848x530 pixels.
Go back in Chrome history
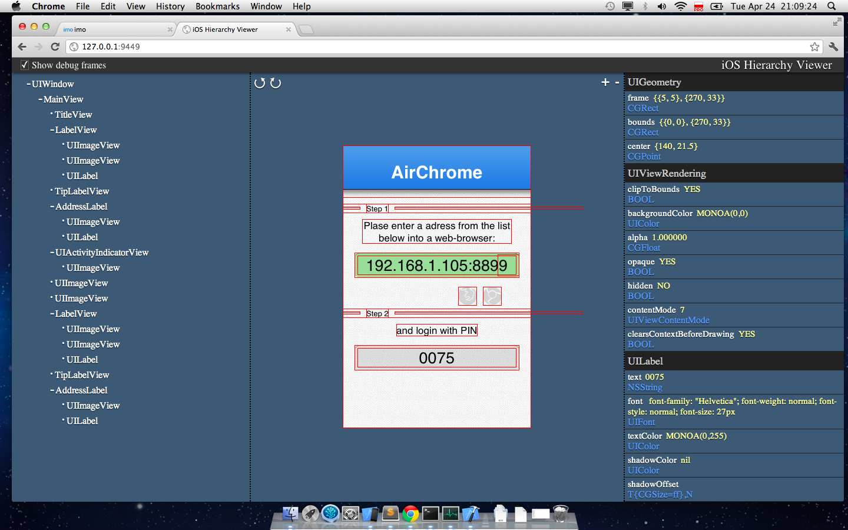(x=22, y=47)
